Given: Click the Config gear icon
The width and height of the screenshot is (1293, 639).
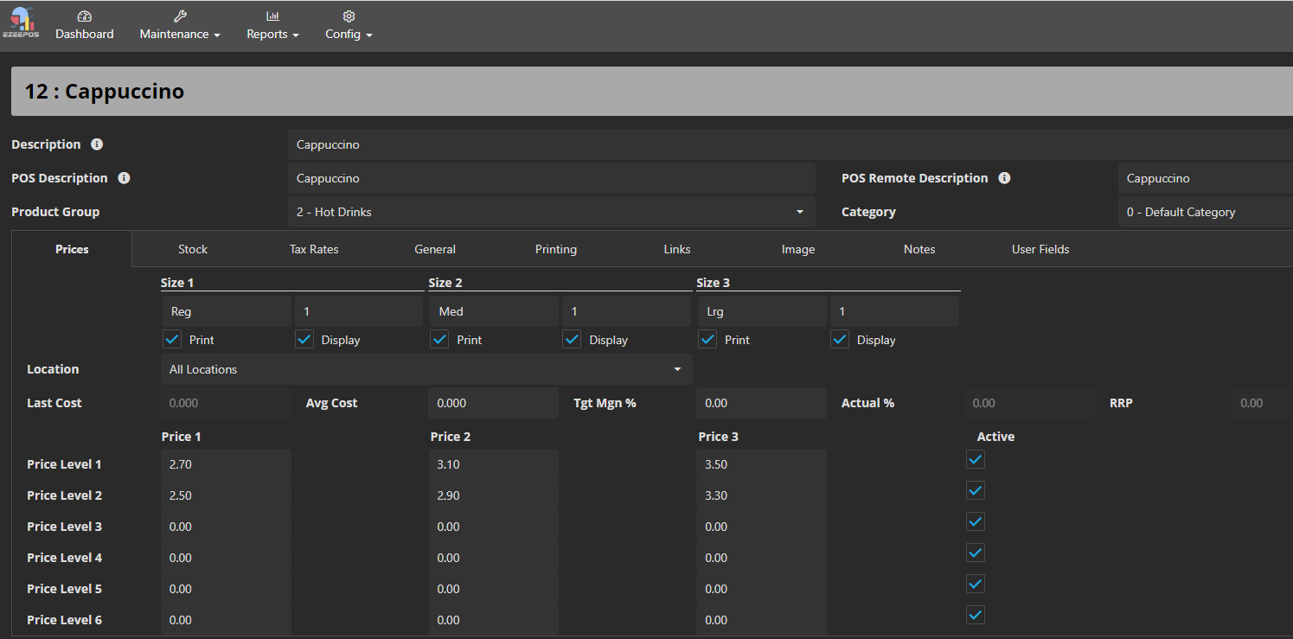Looking at the screenshot, I should coord(349,16).
